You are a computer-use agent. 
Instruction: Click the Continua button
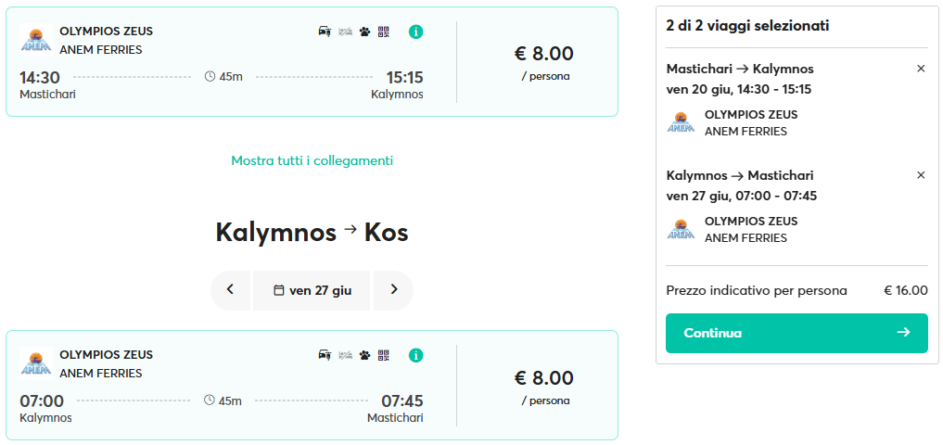pyautogui.click(x=796, y=333)
